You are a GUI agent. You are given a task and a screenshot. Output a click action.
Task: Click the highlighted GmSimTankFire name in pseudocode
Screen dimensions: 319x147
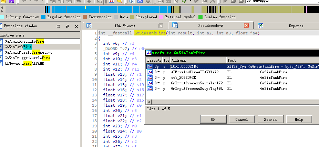tap(150, 33)
